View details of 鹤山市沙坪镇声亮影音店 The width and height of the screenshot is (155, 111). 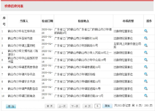(x=146, y=88)
